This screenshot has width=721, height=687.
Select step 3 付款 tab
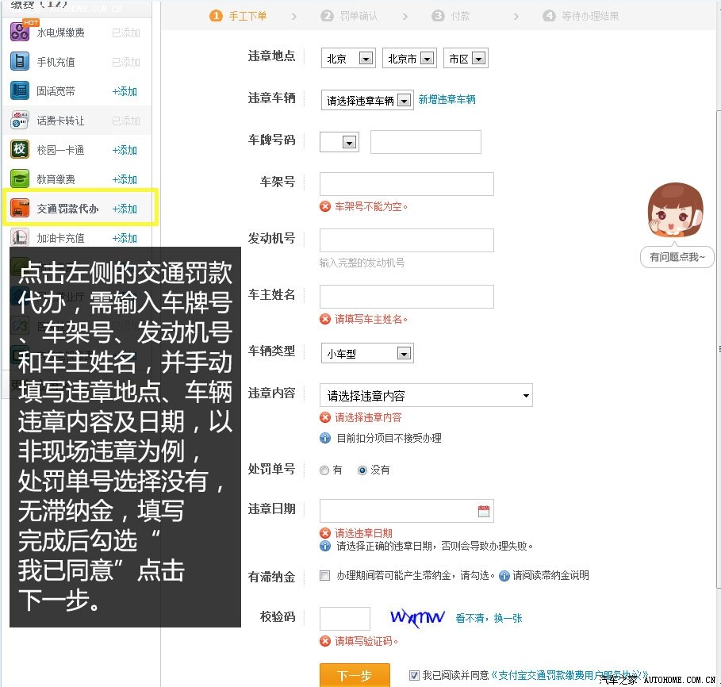click(451, 16)
